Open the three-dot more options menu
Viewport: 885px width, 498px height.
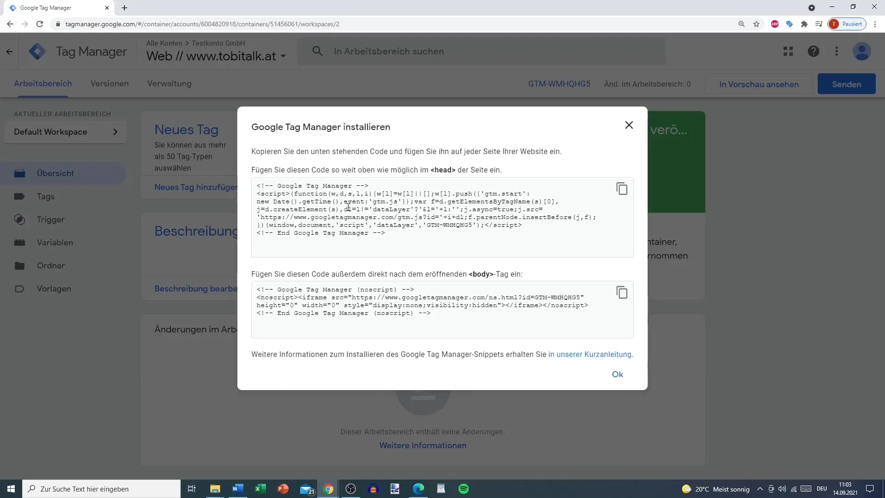837,51
